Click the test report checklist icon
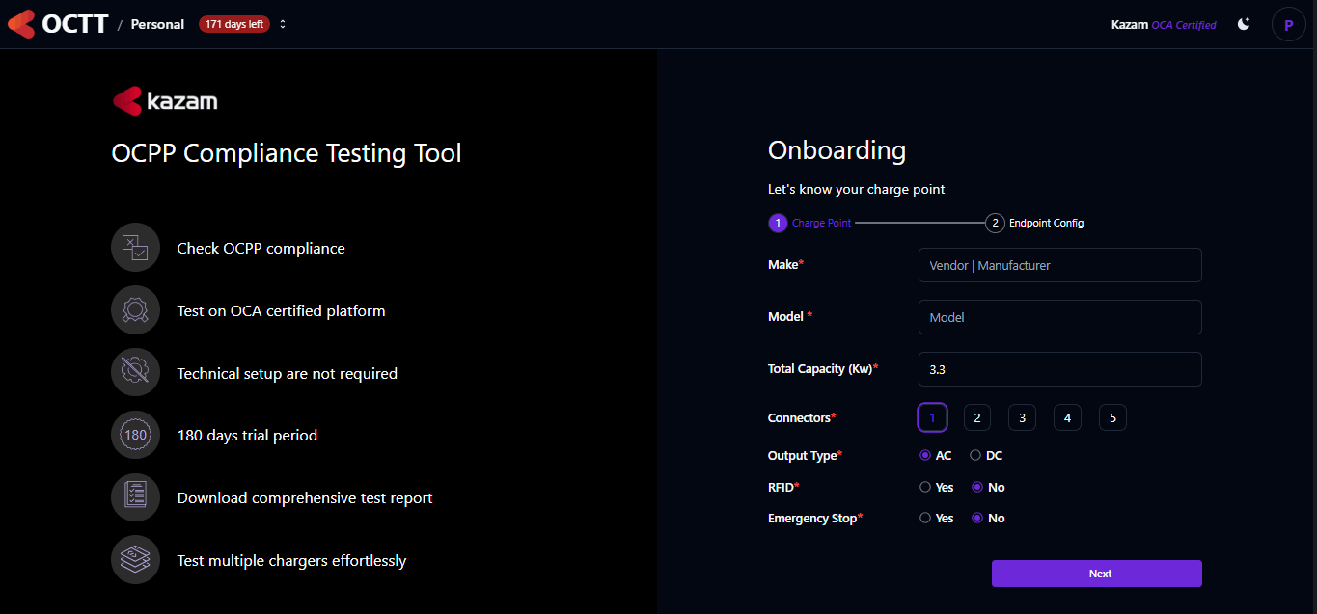 (135, 497)
